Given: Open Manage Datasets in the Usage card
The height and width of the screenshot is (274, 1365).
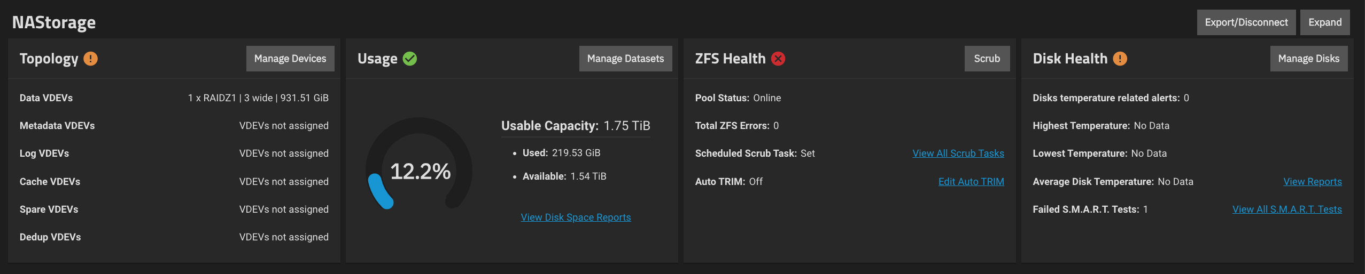Looking at the screenshot, I should point(625,59).
